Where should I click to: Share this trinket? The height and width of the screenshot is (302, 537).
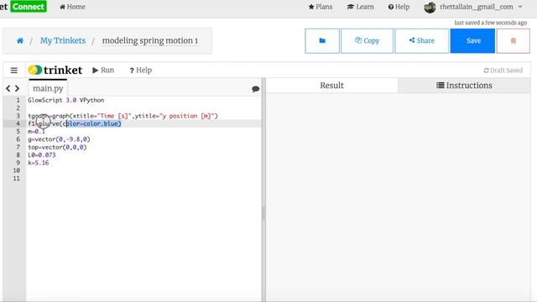click(421, 41)
